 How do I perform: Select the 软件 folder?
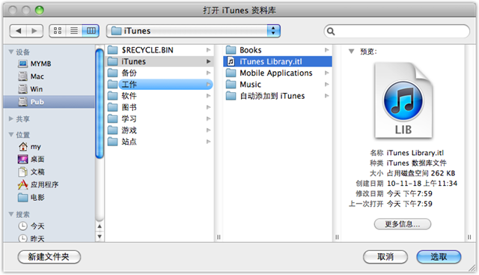click(159, 96)
